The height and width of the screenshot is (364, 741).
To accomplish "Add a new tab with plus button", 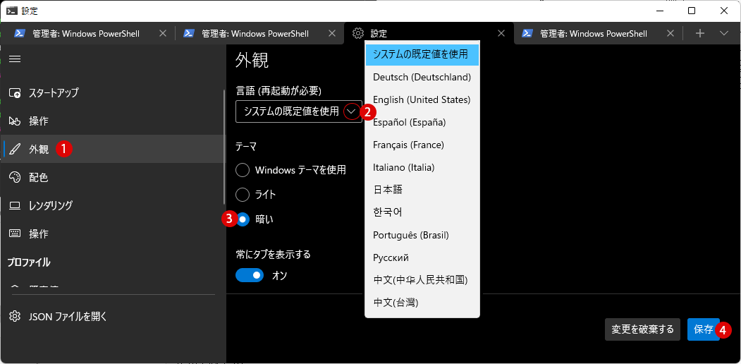I will pos(700,33).
